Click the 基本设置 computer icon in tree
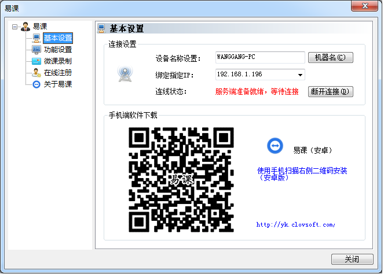This screenshot has height=274, width=384. (36, 38)
